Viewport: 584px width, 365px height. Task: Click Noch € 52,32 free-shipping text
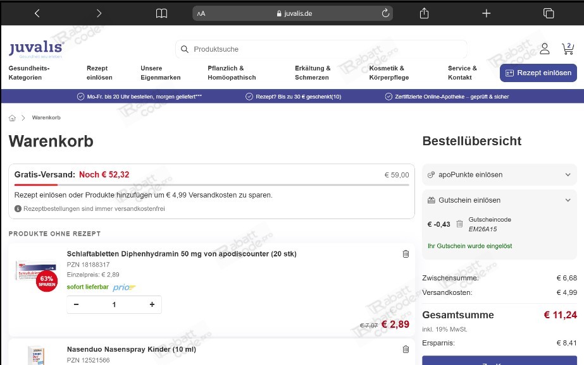[x=104, y=175]
